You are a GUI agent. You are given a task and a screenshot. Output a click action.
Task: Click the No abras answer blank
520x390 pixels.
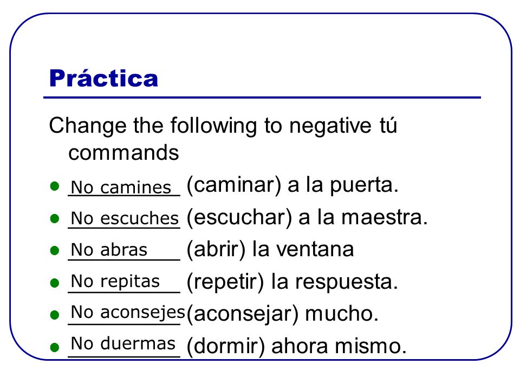(124, 251)
